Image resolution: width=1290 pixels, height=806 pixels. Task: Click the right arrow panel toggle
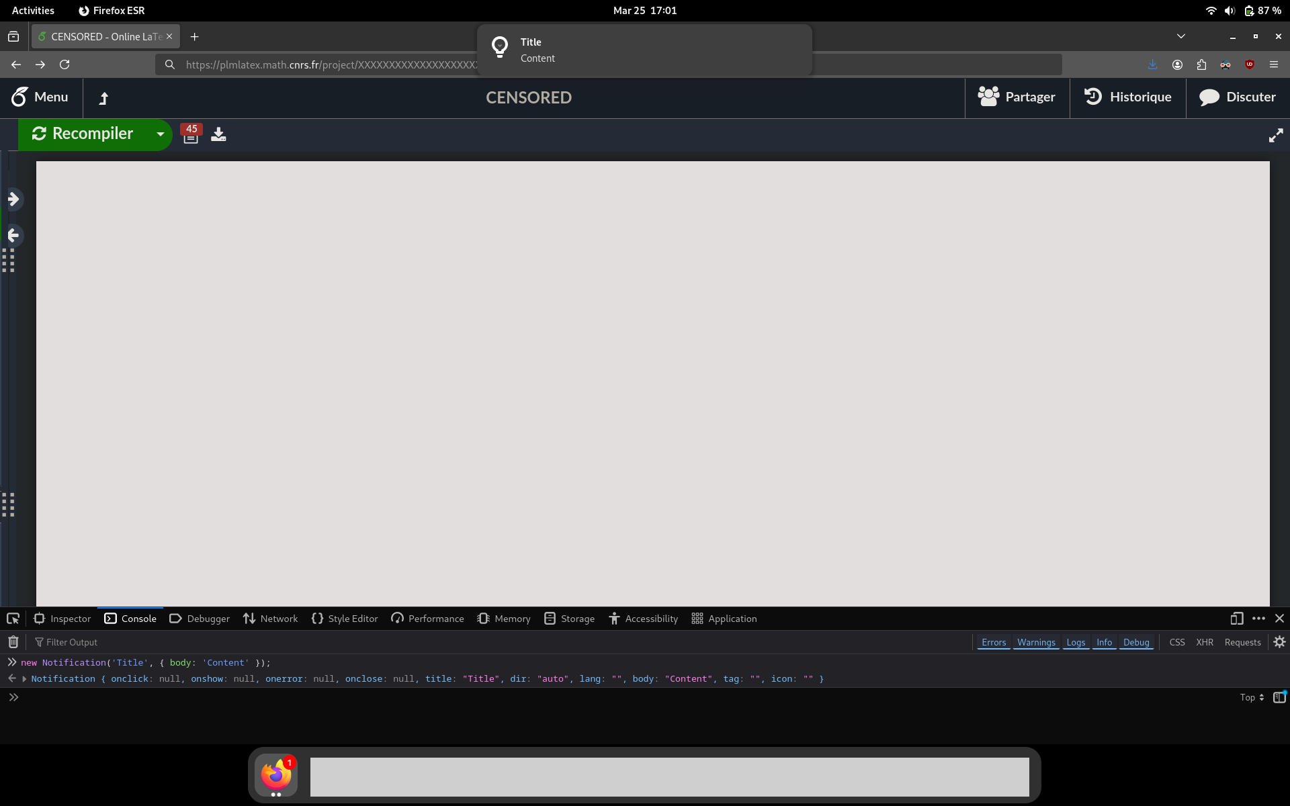[x=13, y=199]
